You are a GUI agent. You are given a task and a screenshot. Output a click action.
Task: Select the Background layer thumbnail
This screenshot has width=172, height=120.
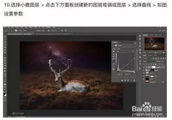[147, 82]
